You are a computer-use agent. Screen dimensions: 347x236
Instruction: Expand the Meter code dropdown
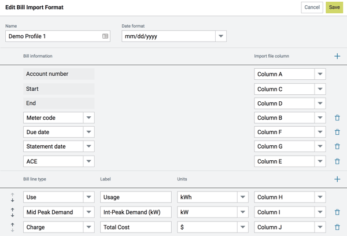(x=88, y=118)
